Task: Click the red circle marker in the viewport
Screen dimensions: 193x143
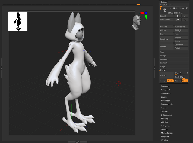Action: (118, 83)
